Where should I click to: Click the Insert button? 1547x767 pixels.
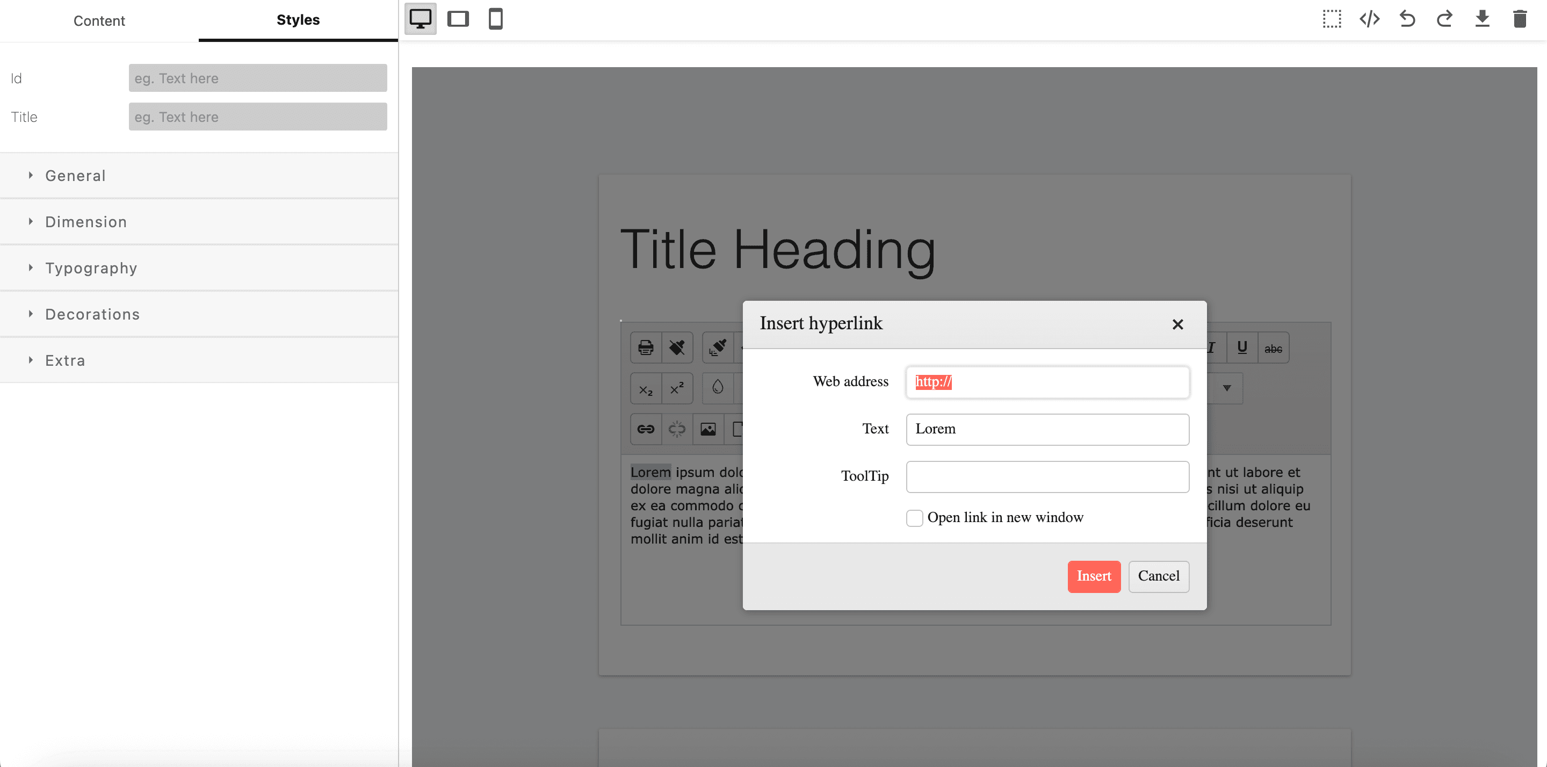(1094, 576)
